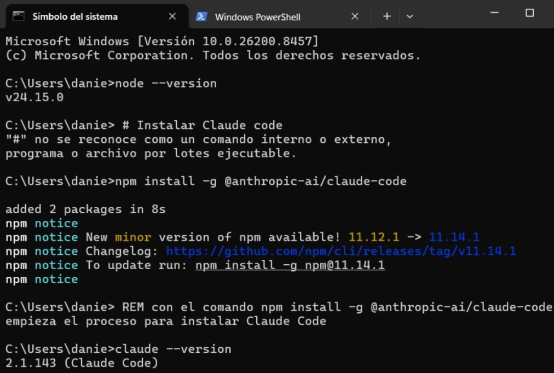
Task: Open the npm changelog GitHub link
Action: [x=341, y=251]
